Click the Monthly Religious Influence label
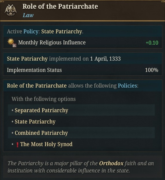Image resolution: width=165 pixels, height=180 pixels. point(52,43)
